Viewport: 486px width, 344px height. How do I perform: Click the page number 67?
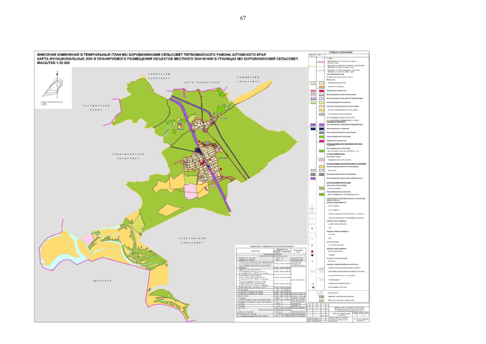click(x=243, y=18)
